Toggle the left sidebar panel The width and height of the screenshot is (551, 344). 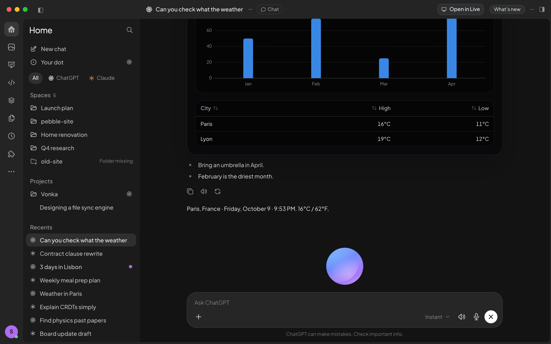click(x=41, y=10)
